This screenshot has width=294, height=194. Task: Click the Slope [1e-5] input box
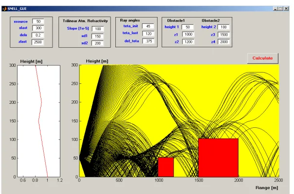coord(98,29)
